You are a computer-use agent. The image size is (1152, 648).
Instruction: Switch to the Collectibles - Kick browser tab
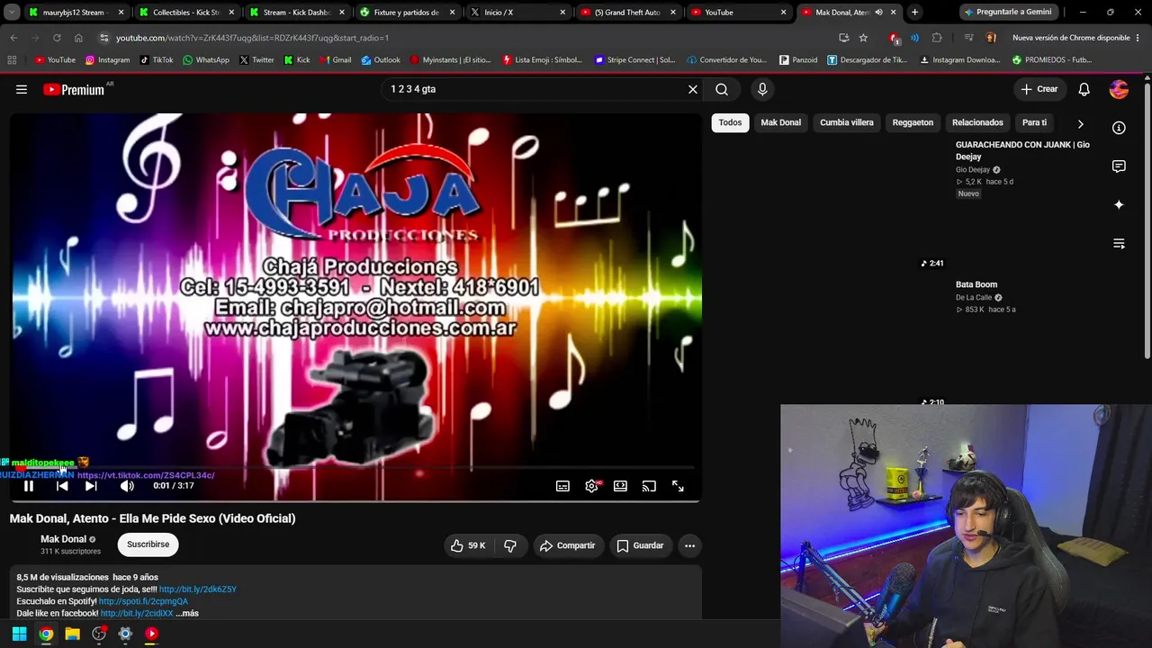pyautogui.click(x=187, y=13)
